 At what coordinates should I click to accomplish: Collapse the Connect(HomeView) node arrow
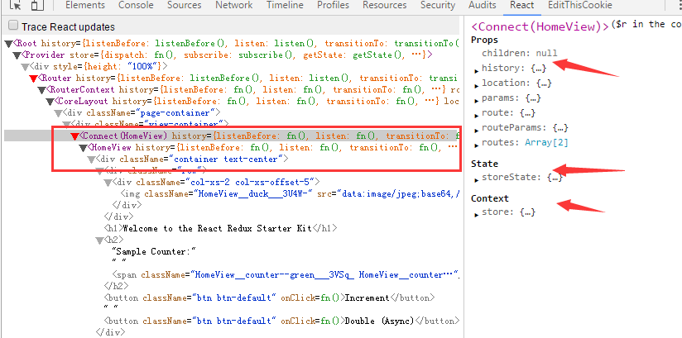click(x=74, y=136)
